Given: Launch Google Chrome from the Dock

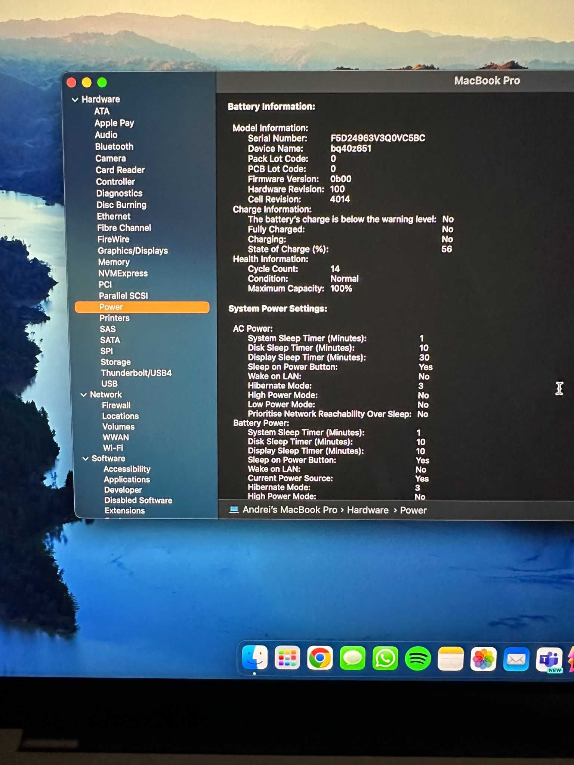Looking at the screenshot, I should [320, 658].
